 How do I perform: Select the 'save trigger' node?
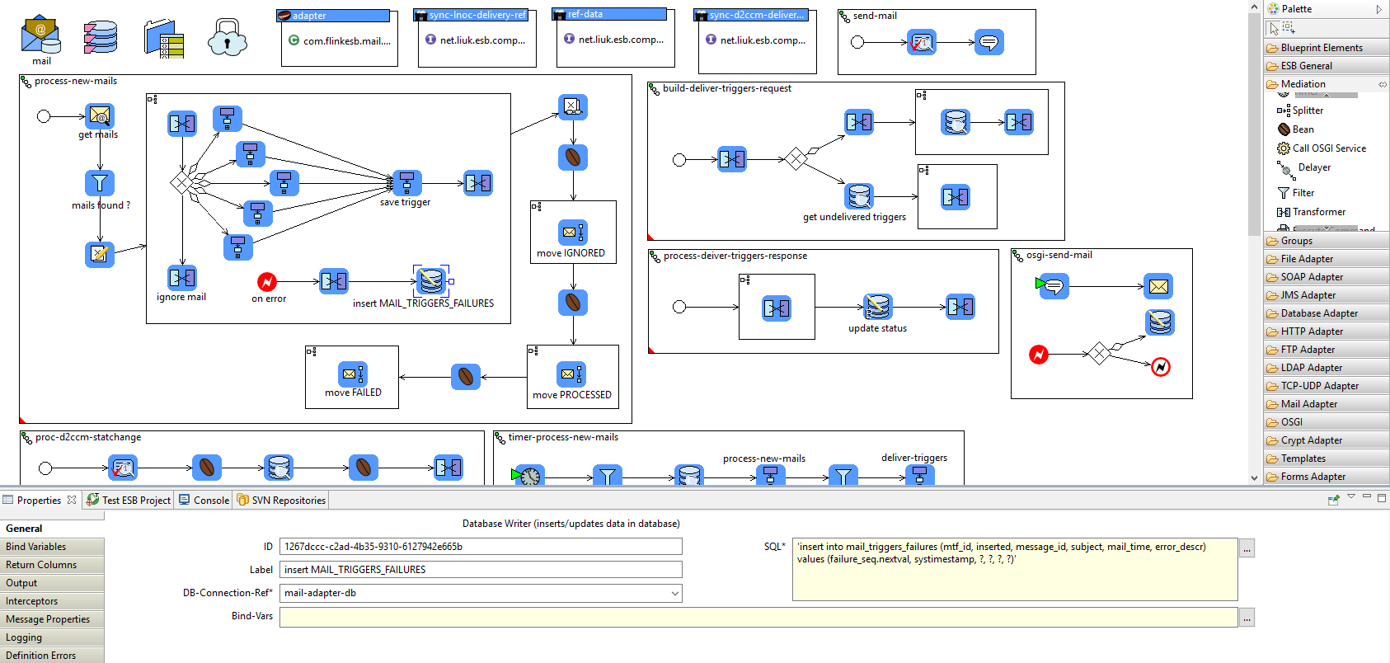[406, 183]
